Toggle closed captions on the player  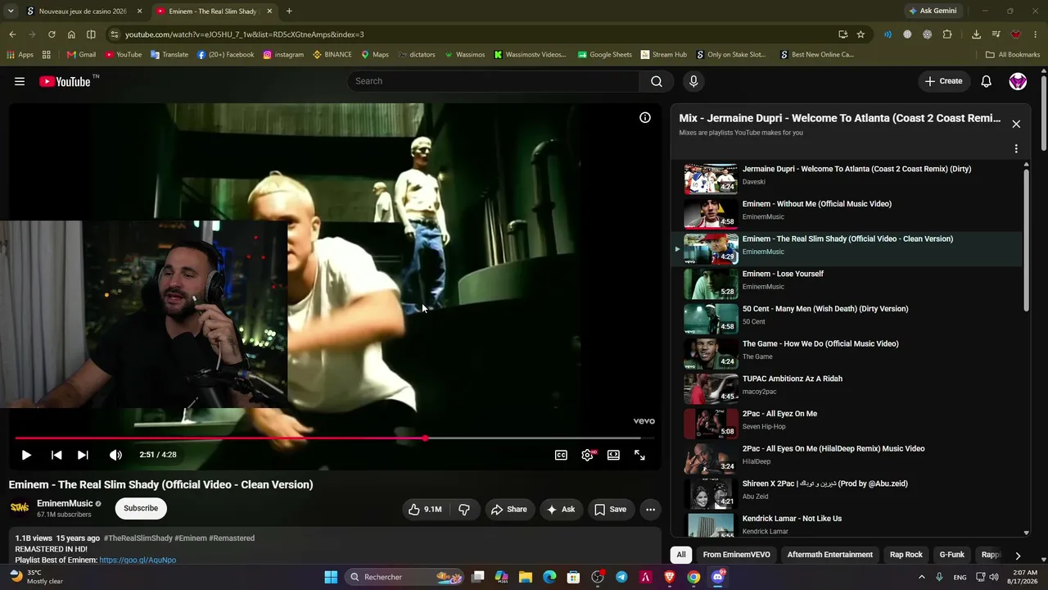coord(561,455)
